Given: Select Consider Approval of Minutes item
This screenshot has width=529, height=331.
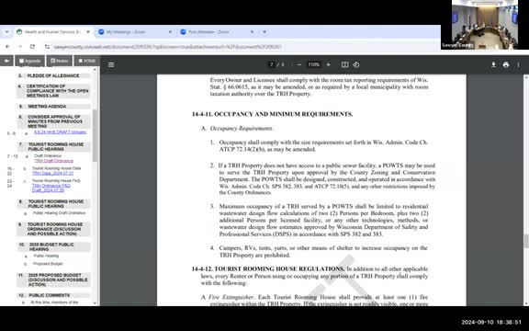Looking at the screenshot, I should [53, 121].
